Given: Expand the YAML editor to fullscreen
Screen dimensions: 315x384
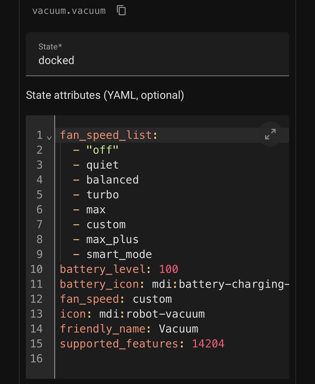Looking at the screenshot, I should 270,134.
